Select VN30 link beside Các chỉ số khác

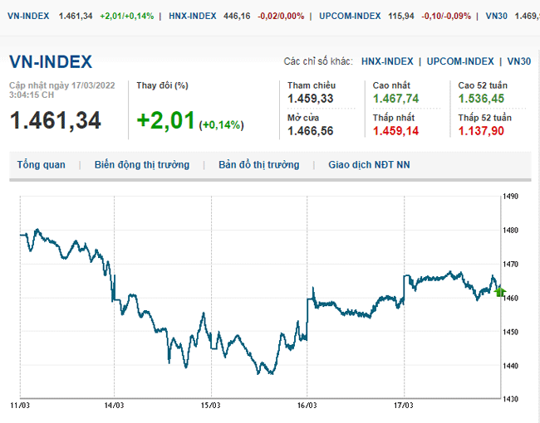point(518,61)
